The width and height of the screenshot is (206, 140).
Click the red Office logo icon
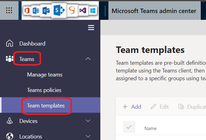coord(28,11)
